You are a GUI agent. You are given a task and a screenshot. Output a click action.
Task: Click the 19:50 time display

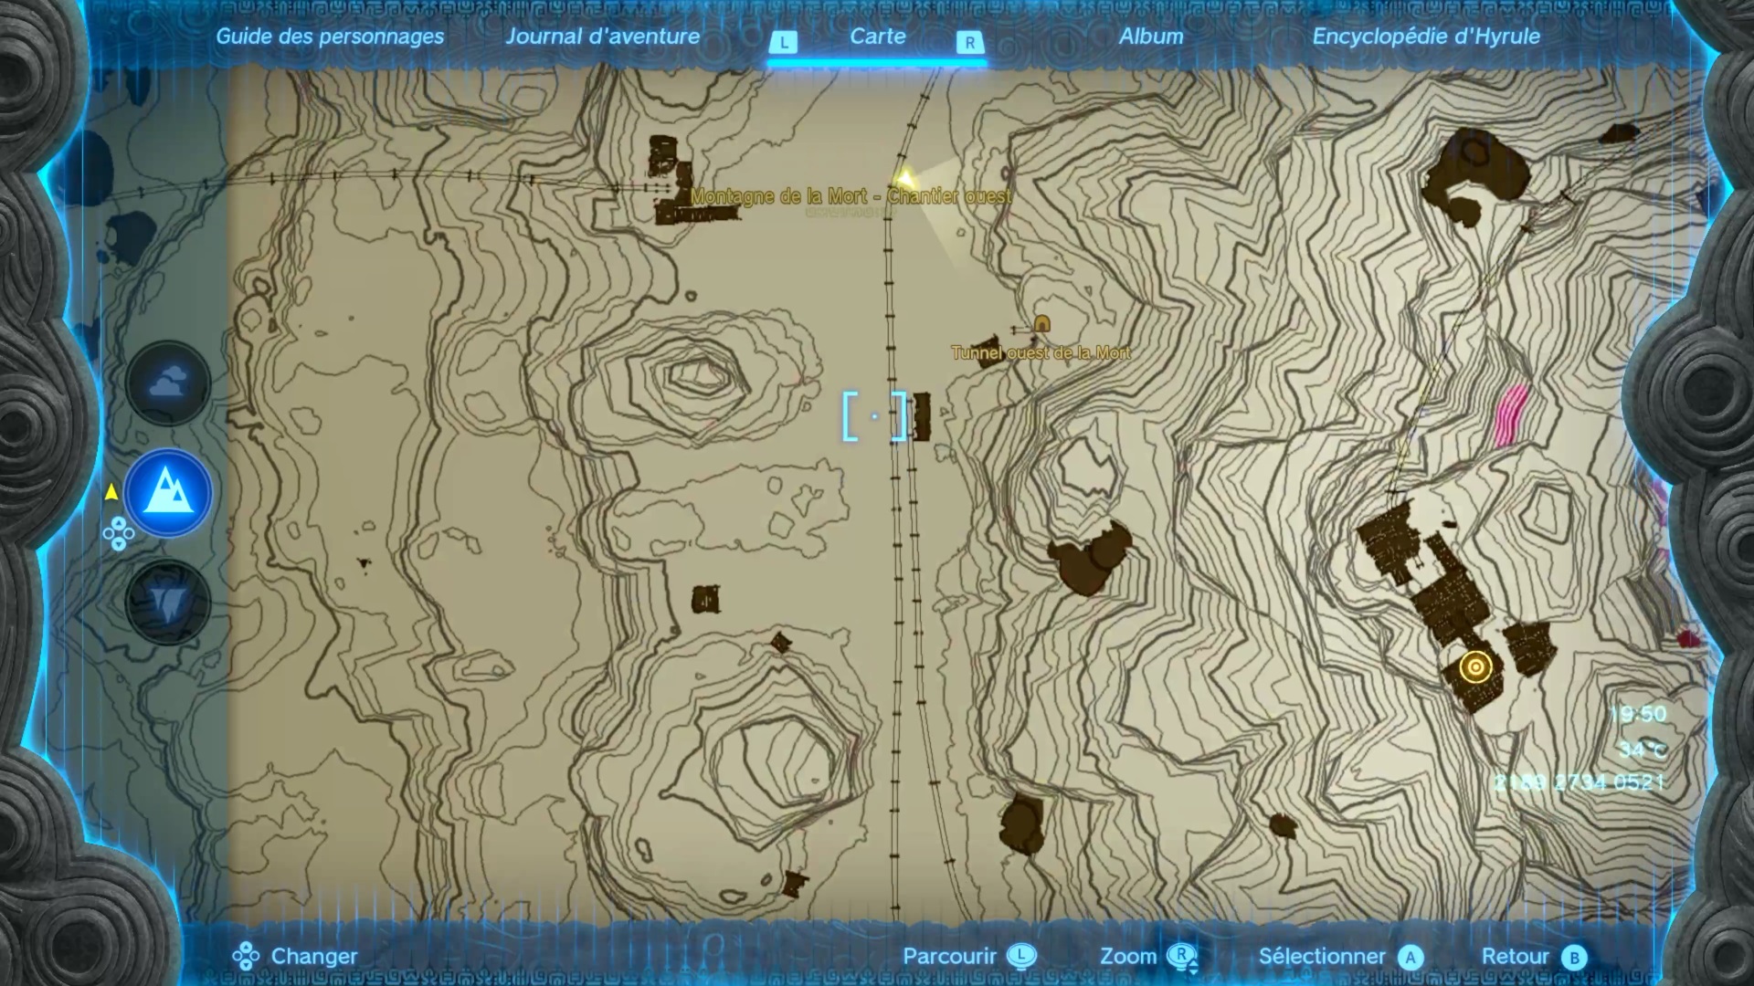[x=1638, y=714]
